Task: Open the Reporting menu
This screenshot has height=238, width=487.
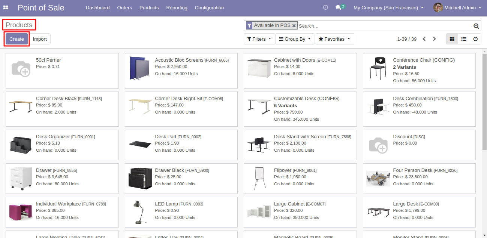Action: click(x=177, y=7)
